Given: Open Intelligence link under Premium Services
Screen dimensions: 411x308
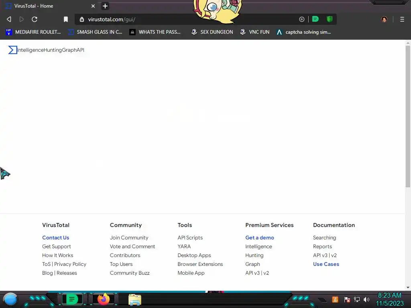Looking at the screenshot, I should [258, 247].
